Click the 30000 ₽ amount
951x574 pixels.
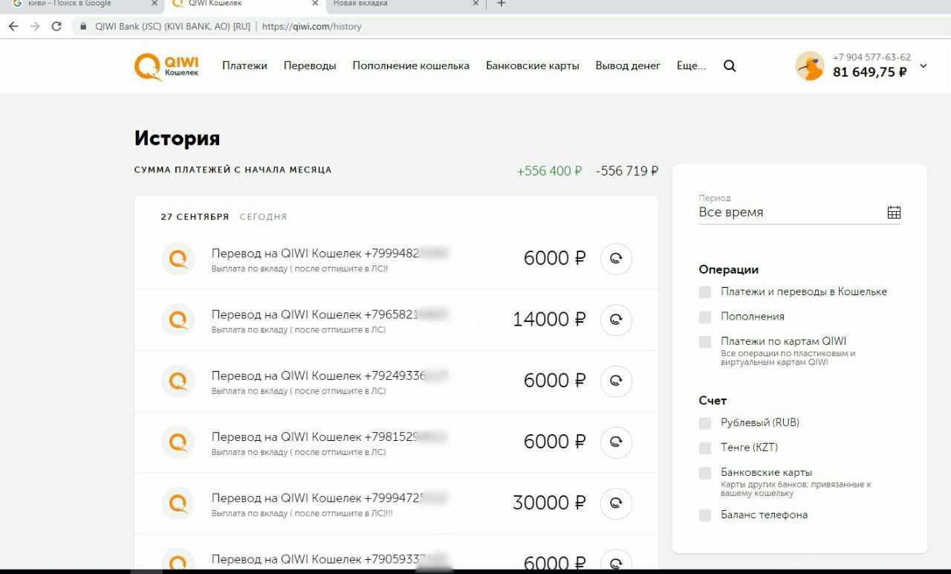(549, 503)
